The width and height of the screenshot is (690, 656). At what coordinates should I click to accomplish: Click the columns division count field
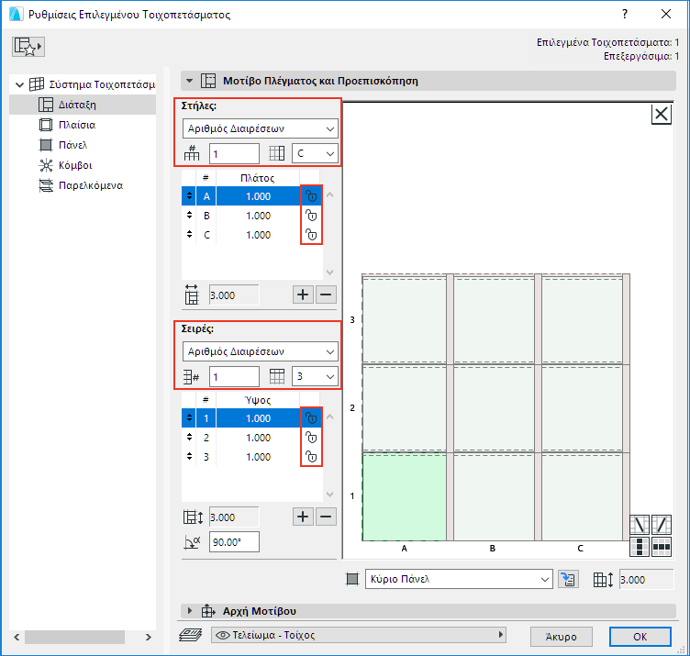click(x=234, y=154)
